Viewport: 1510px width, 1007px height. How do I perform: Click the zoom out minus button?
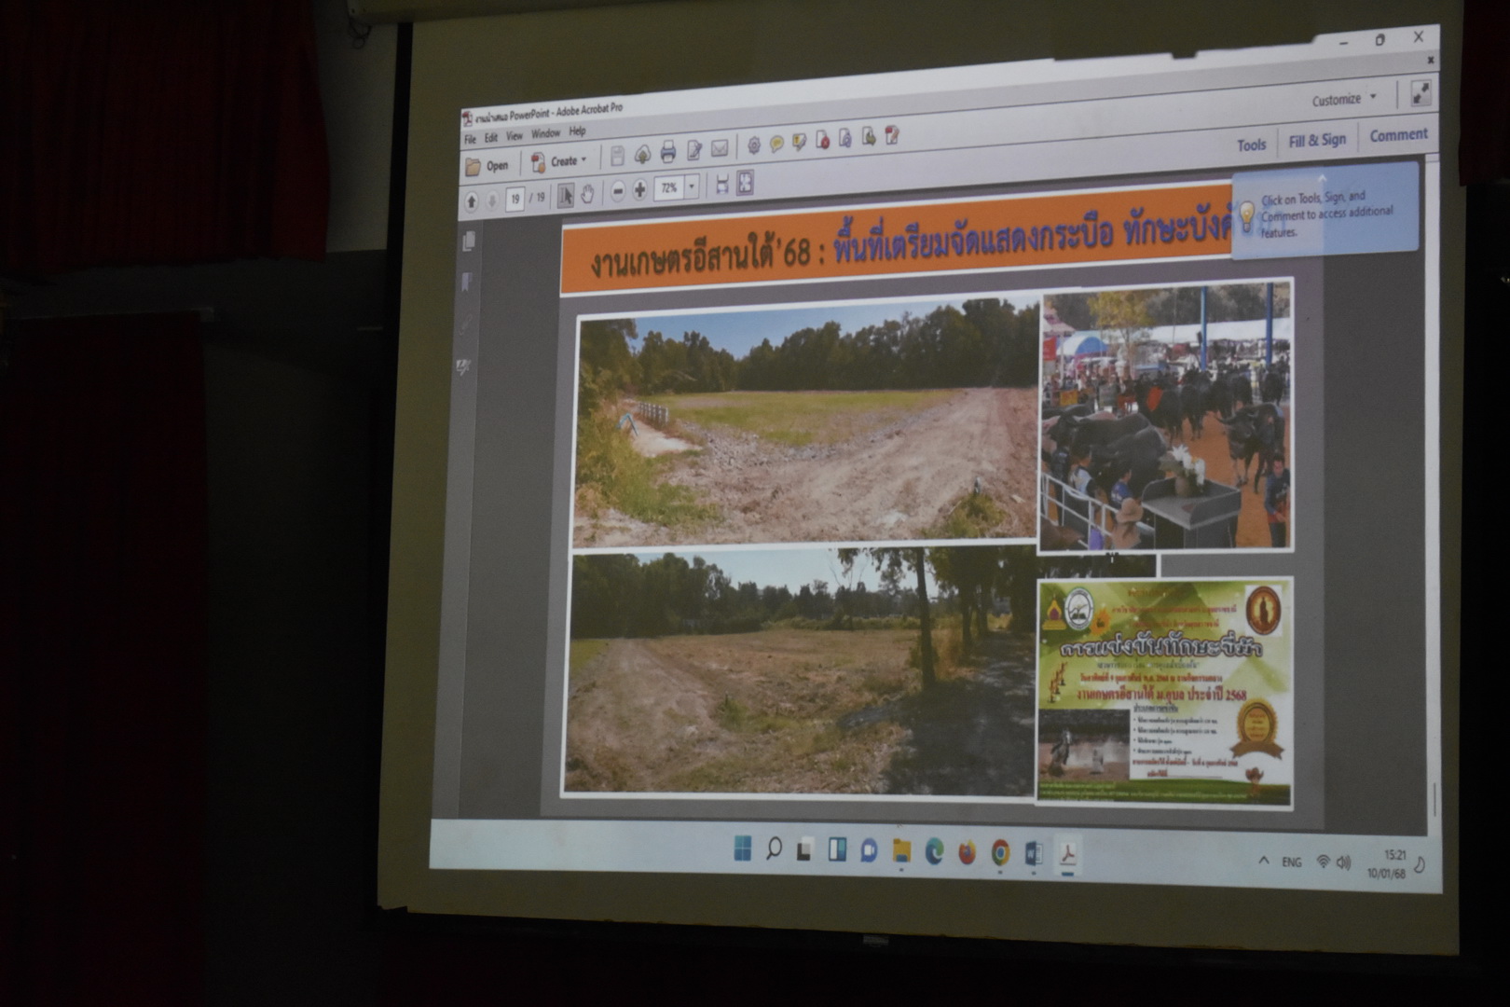[x=617, y=192]
